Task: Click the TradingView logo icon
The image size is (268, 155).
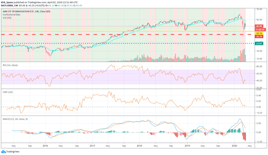Action: pos(3,152)
